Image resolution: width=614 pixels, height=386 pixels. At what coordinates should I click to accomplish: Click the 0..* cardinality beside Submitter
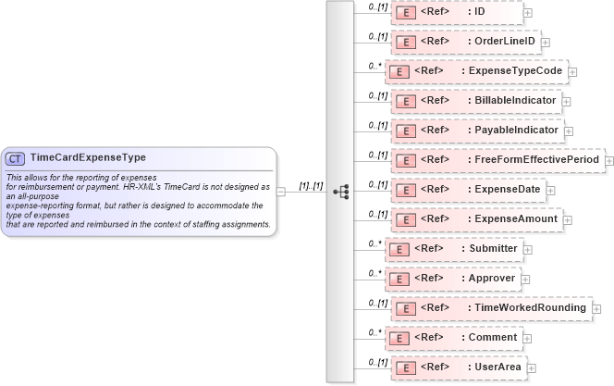tap(375, 243)
